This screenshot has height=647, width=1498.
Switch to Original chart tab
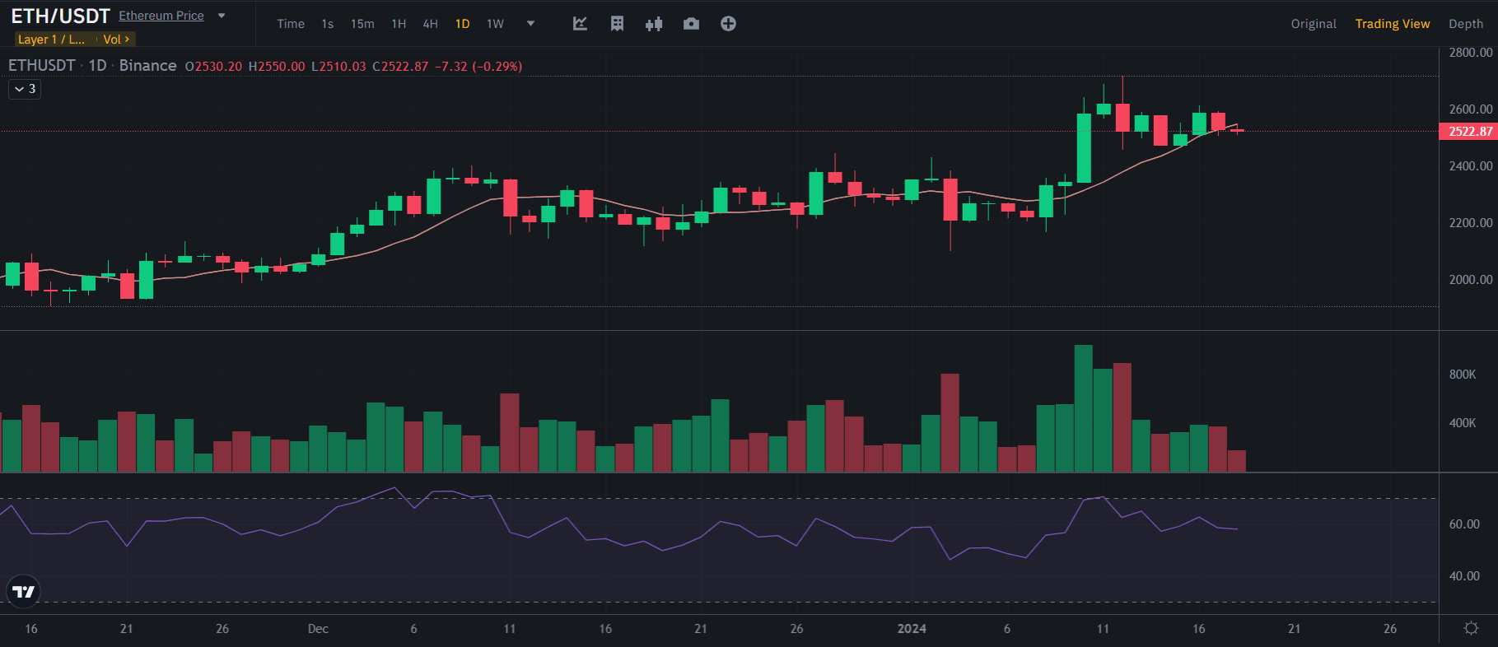point(1313,24)
